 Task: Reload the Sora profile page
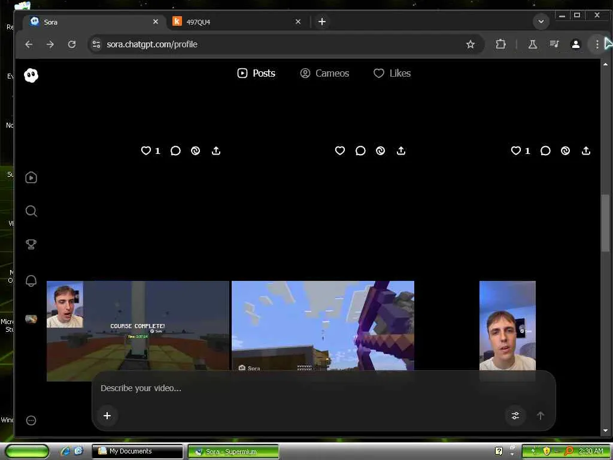[72, 44]
